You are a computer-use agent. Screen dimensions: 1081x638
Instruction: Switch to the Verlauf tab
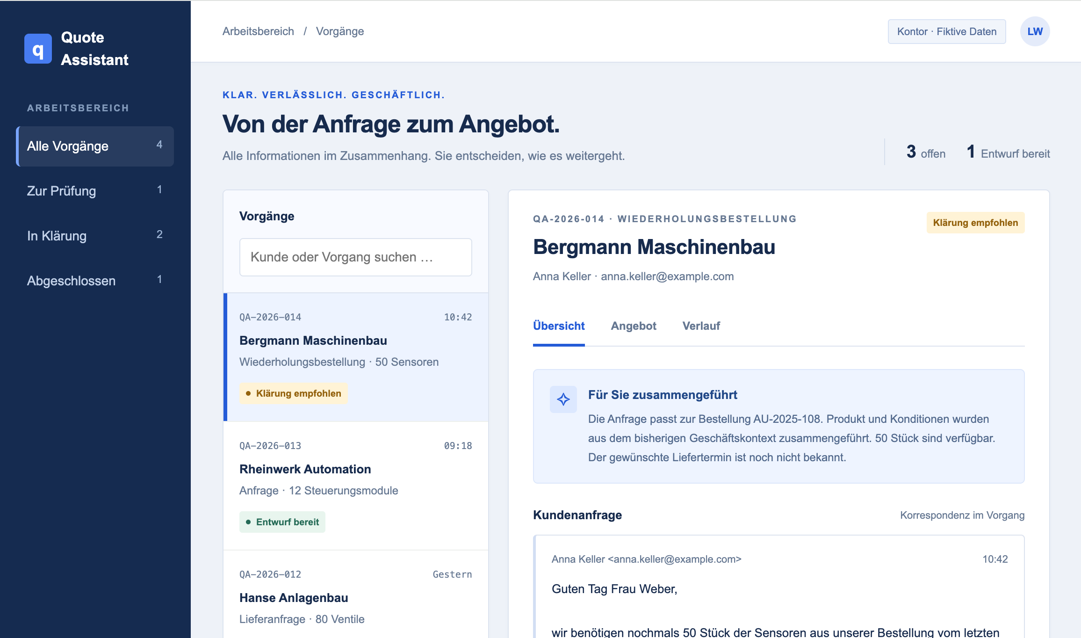(701, 326)
